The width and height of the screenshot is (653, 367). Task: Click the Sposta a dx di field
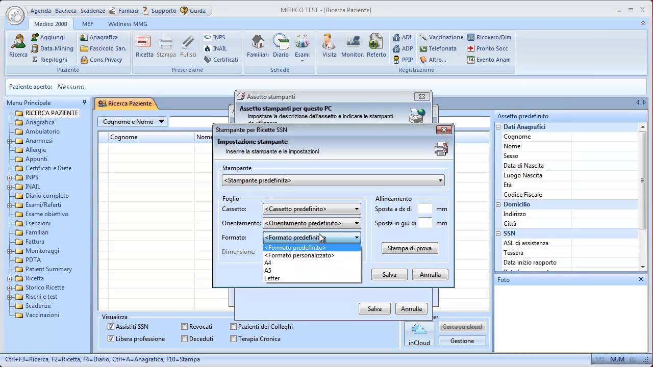pyautogui.click(x=425, y=209)
